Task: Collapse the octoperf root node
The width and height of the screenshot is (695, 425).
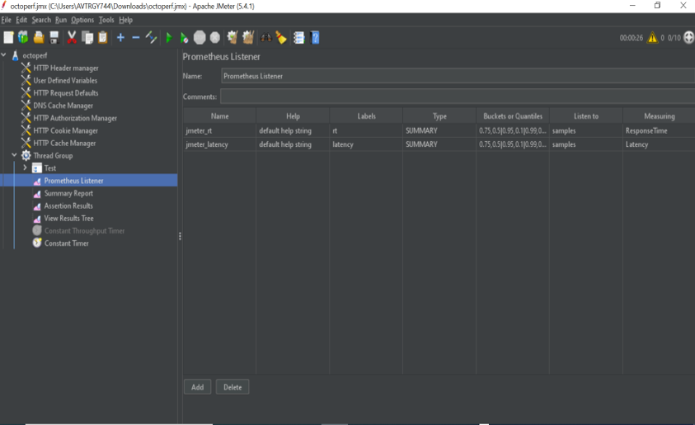Action: (3, 55)
